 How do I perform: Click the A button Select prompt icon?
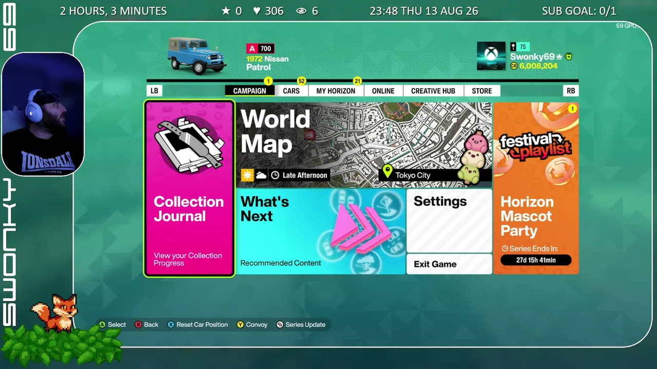coord(102,324)
